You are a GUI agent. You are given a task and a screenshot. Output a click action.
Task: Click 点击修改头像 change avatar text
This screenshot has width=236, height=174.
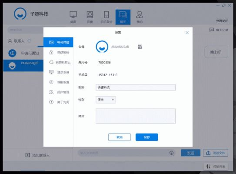point(120,47)
